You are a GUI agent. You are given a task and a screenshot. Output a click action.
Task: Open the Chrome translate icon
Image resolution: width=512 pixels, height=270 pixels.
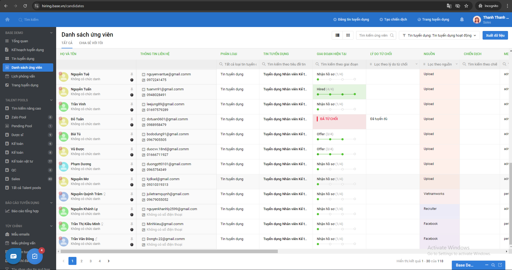click(449, 6)
